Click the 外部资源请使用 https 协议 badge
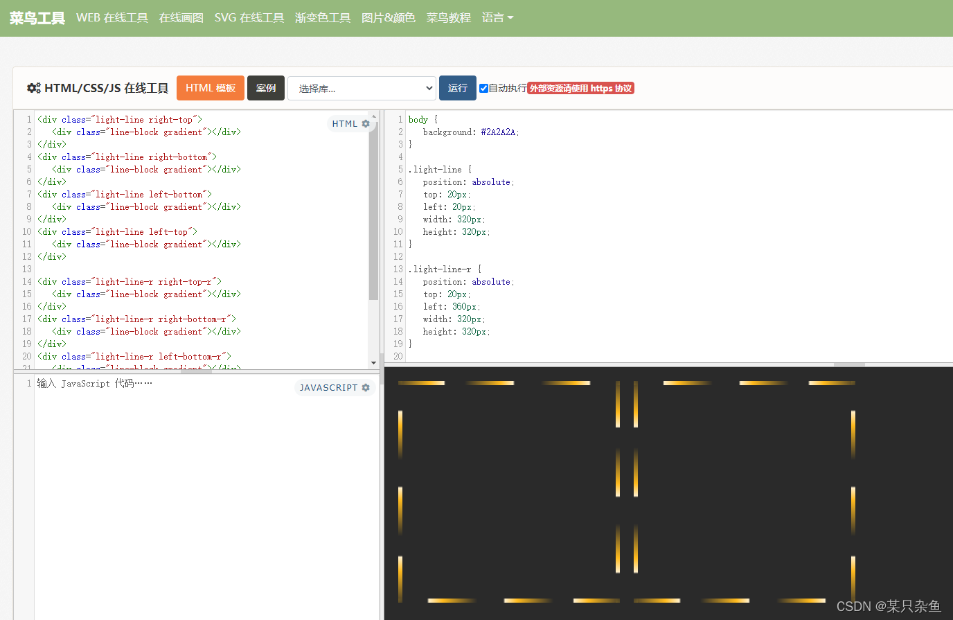 point(580,88)
